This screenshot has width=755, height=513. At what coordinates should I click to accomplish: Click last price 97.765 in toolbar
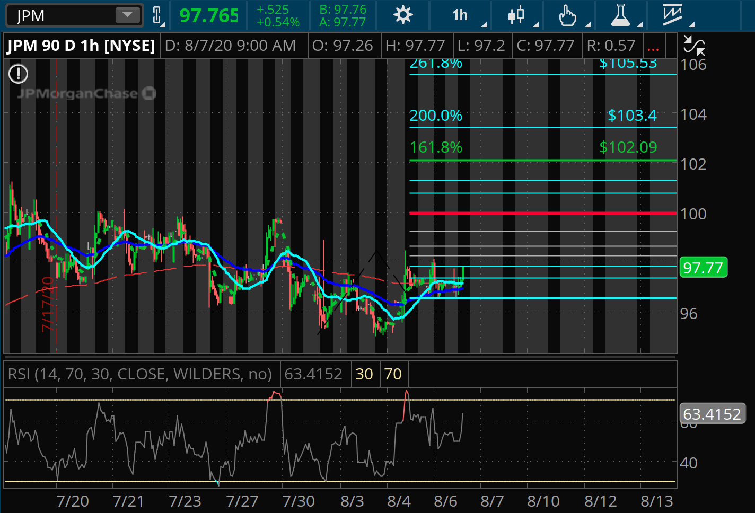click(x=208, y=15)
